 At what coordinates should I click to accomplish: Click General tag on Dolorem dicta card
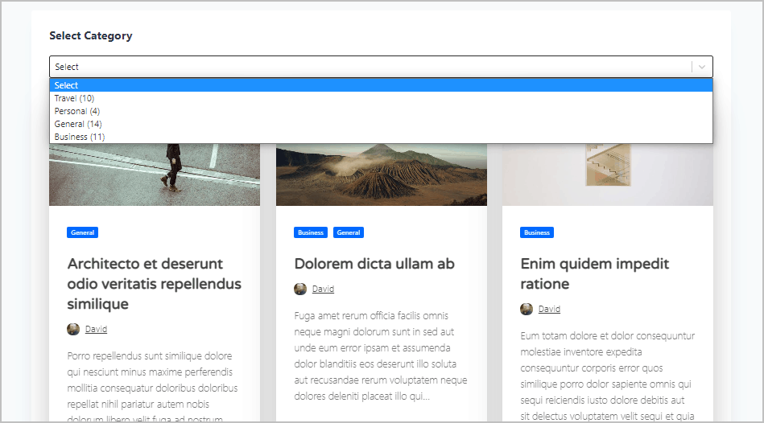[349, 232]
